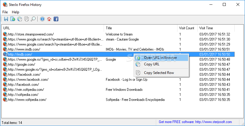Select the http://win.softpedia.com/ row
This screenshot has height=126, width=245.
pyautogui.click(x=119, y=90)
